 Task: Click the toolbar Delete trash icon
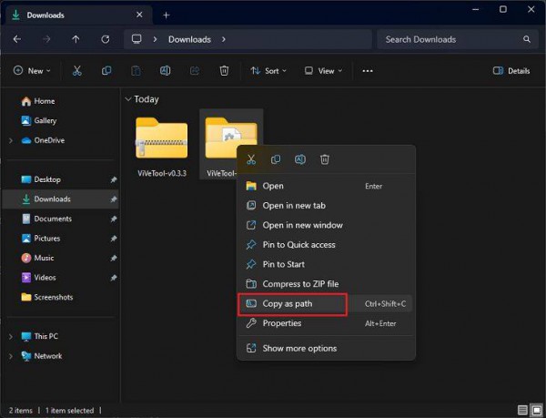(x=224, y=70)
